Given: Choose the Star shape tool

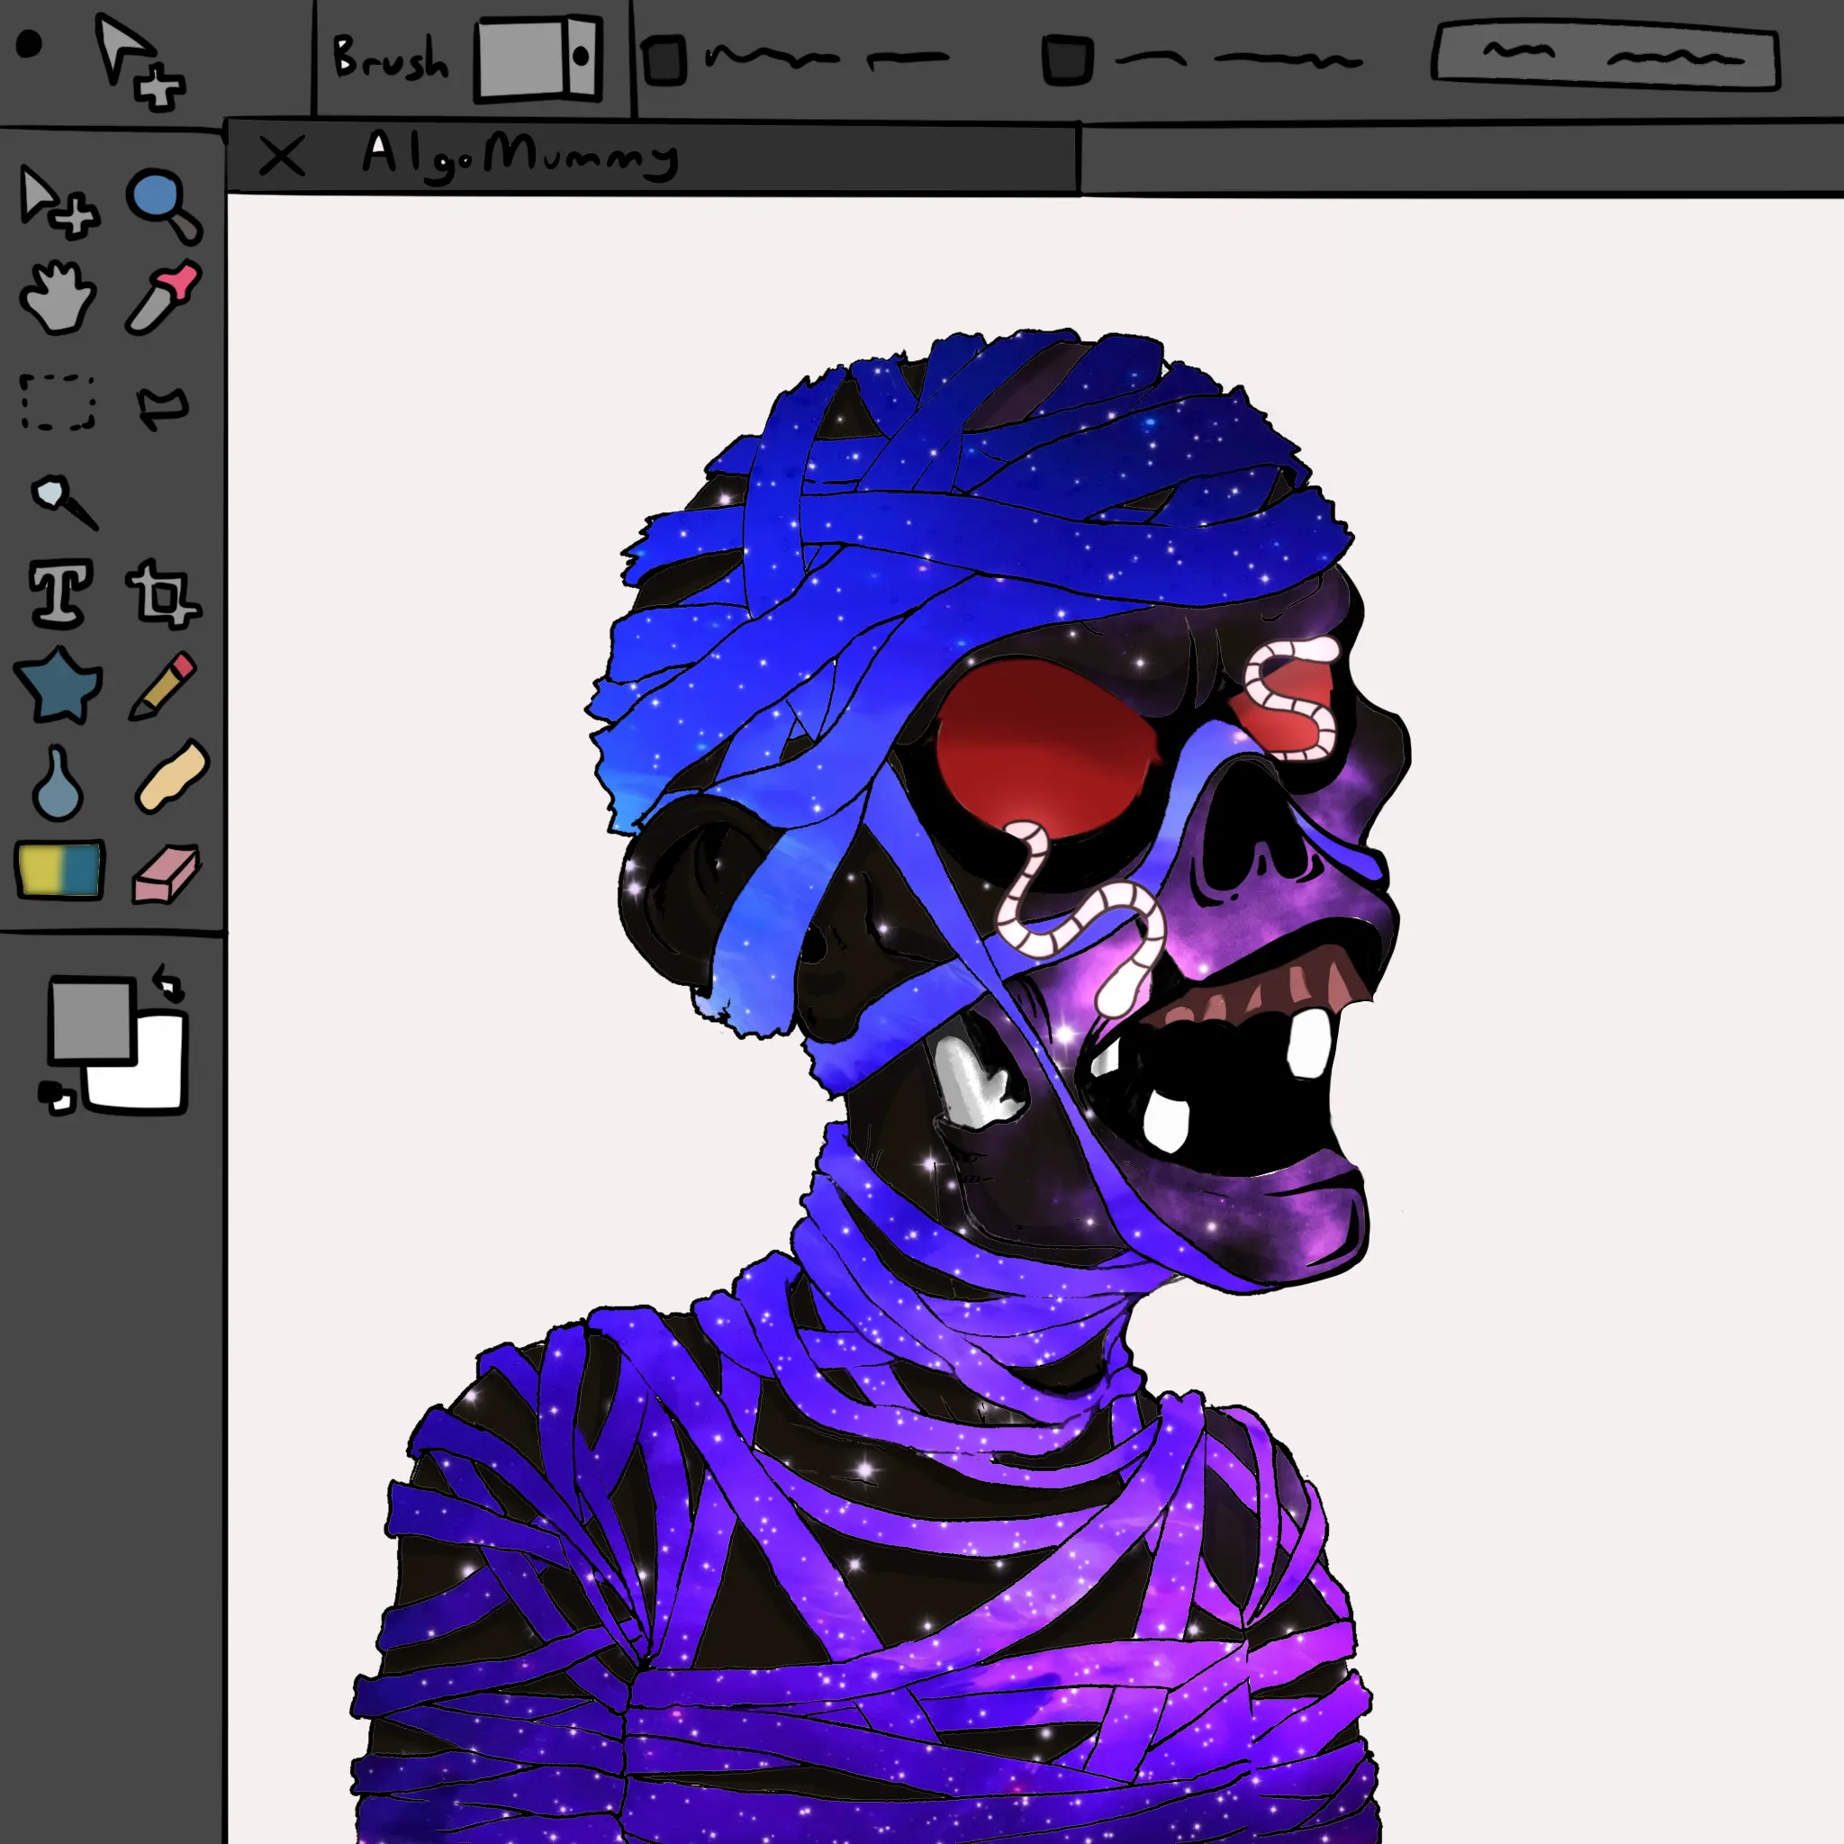Looking at the screenshot, I should pyautogui.click(x=58, y=687).
